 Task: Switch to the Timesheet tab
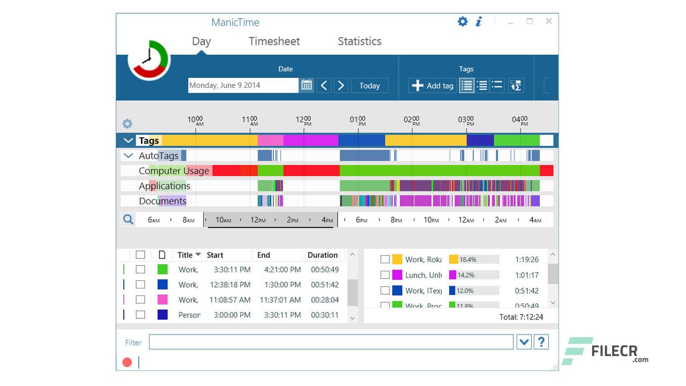274,41
